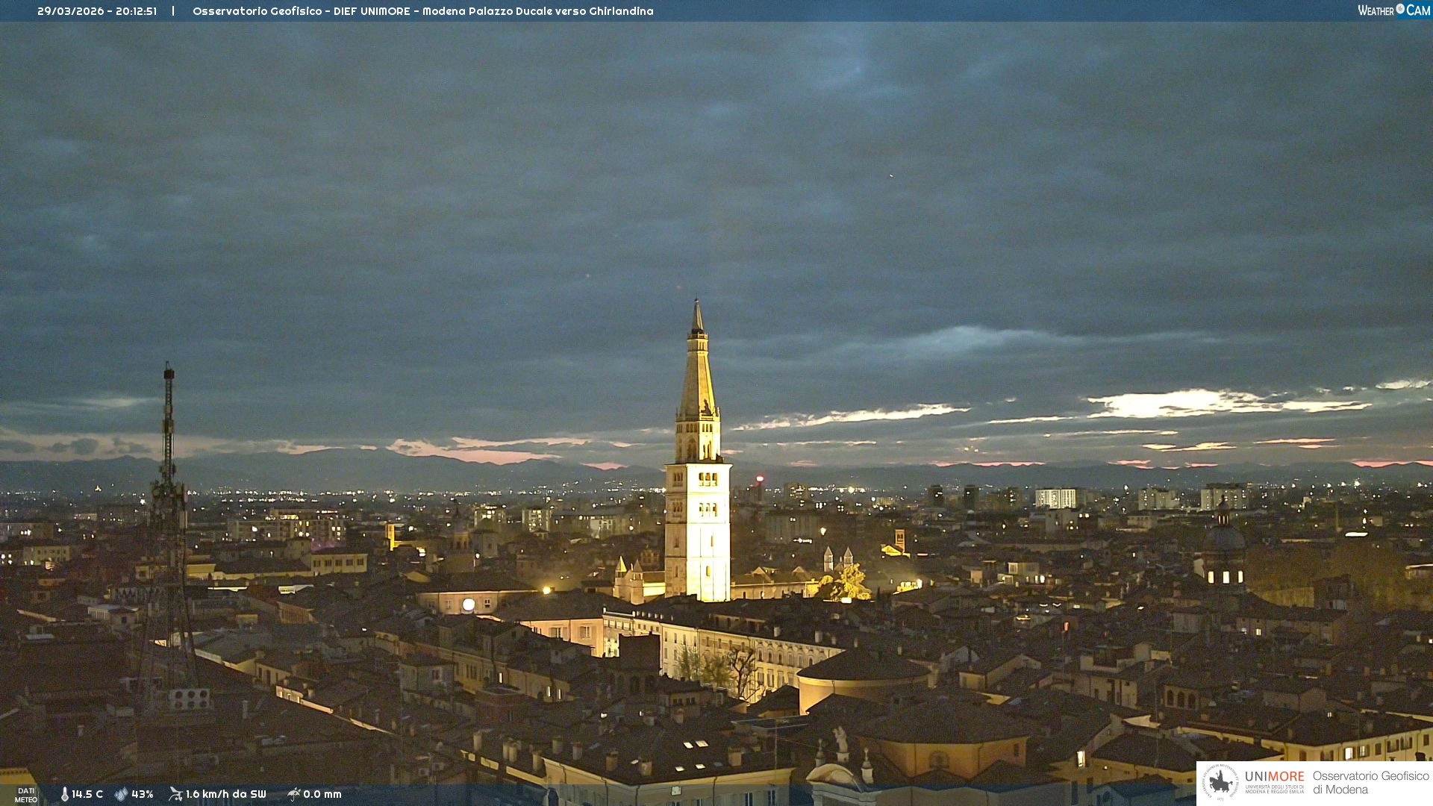Click the 43% humidity value
This screenshot has width=1433, height=806.
point(142,794)
